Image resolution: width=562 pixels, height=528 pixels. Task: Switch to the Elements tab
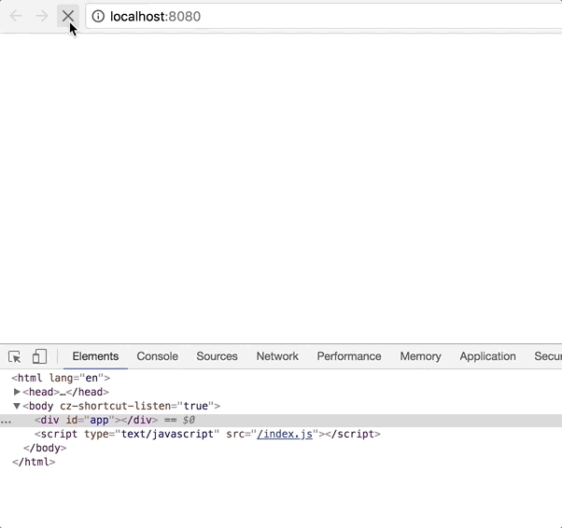(95, 356)
